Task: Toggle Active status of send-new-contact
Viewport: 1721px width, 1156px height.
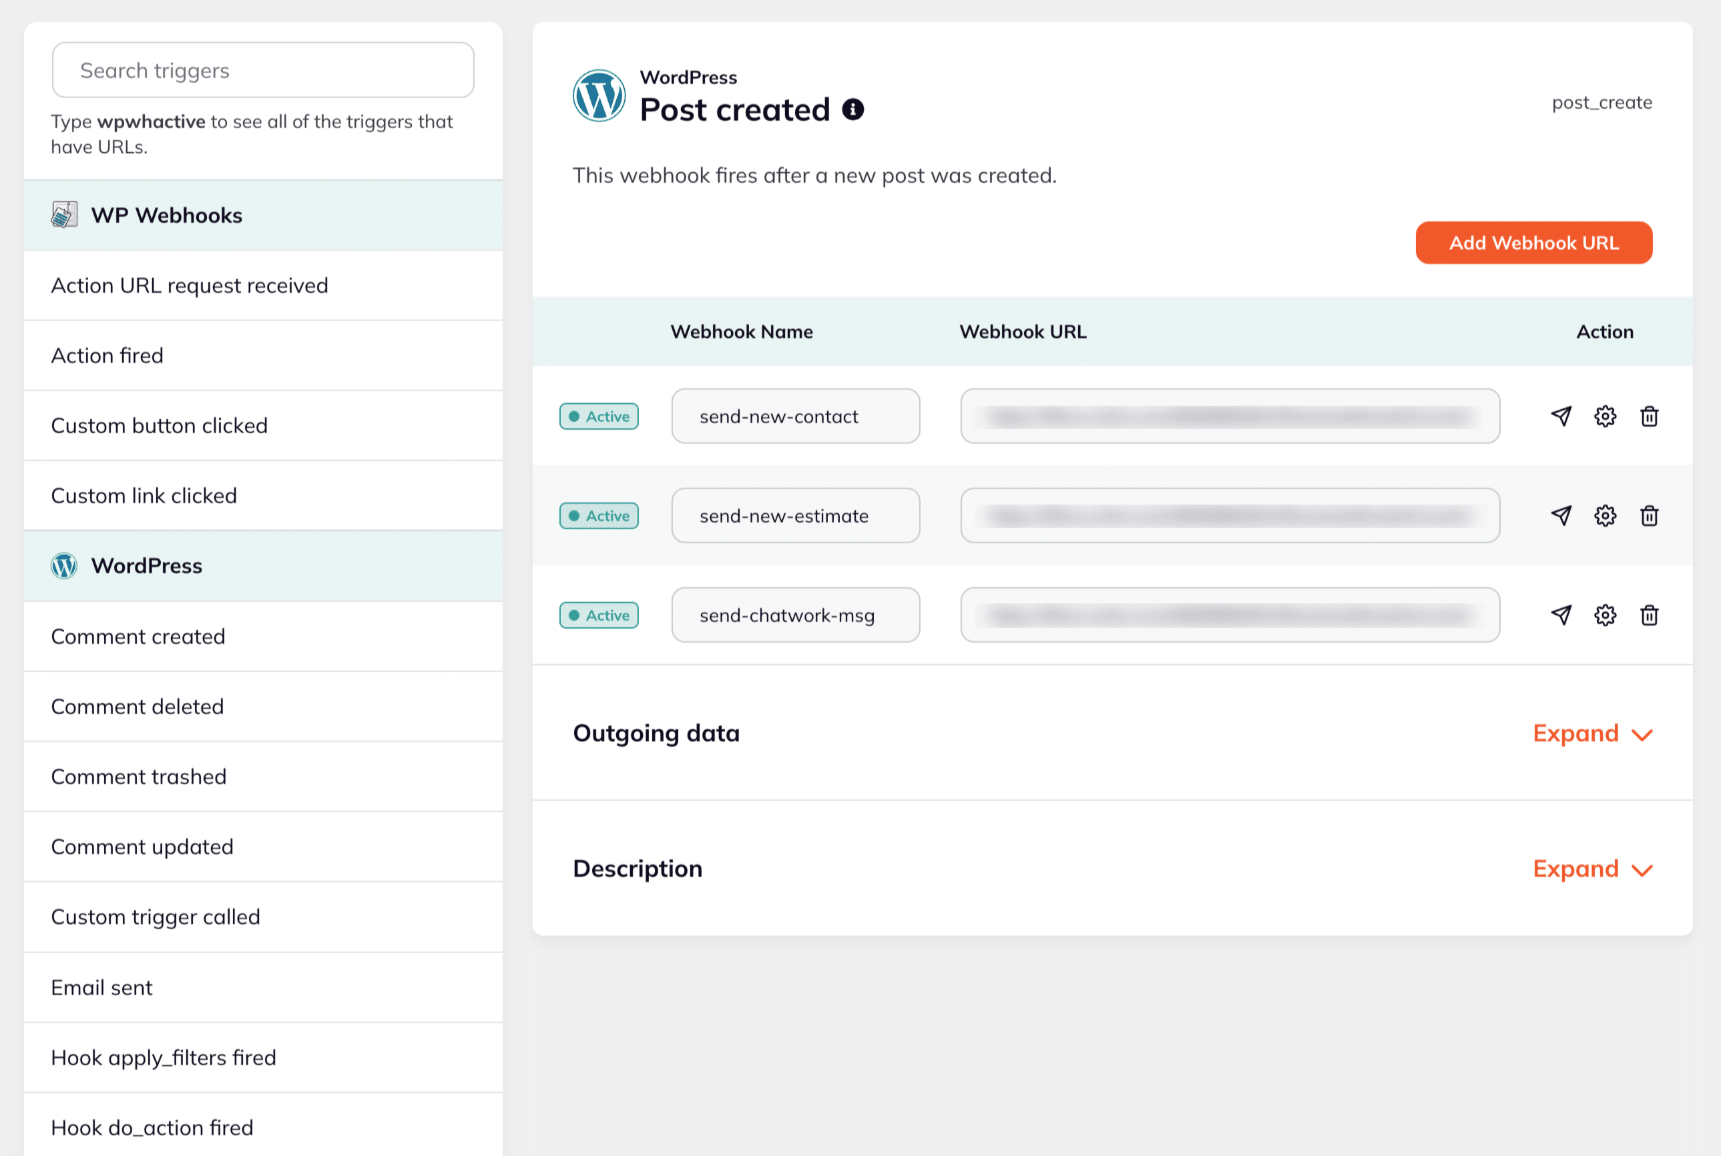Action: click(x=598, y=416)
